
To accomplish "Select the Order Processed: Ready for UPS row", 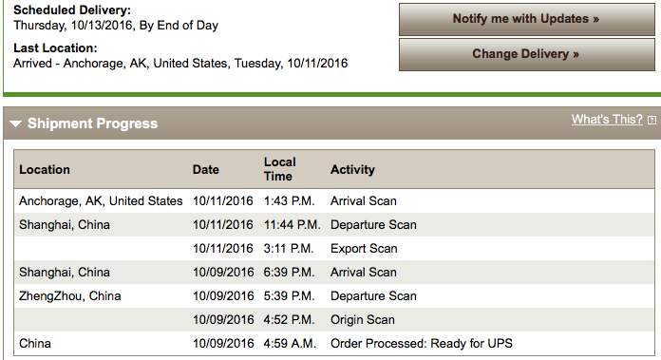I will [x=334, y=344].
